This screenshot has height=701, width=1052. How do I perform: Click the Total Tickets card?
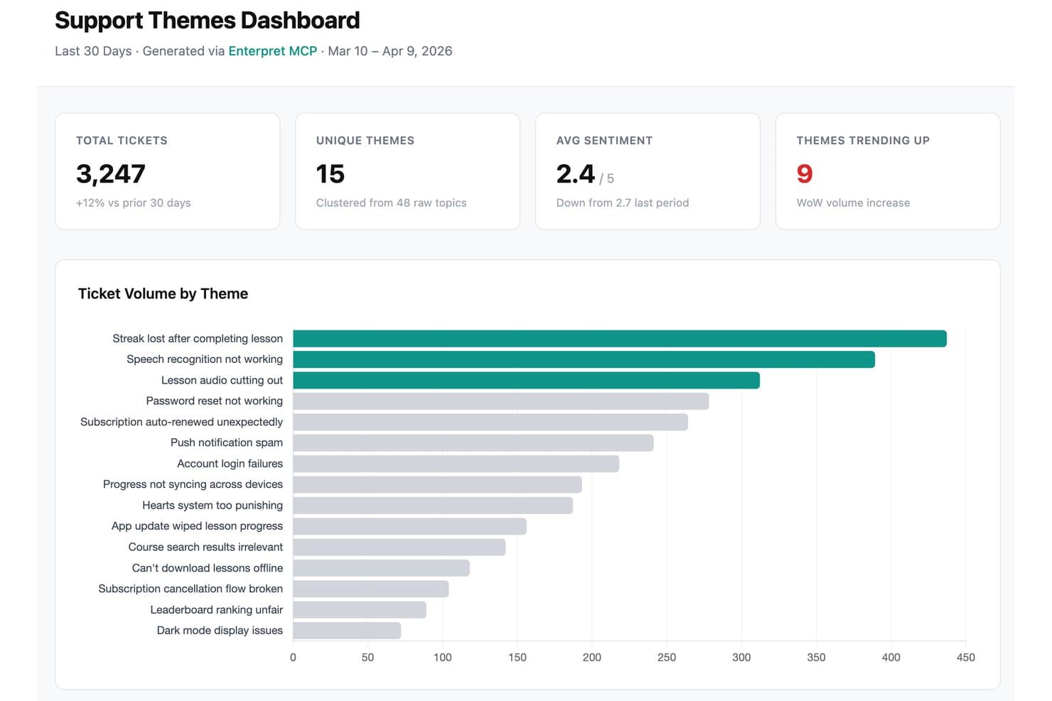tap(168, 171)
